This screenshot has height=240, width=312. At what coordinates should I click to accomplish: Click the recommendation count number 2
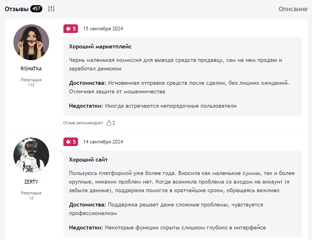click(114, 123)
